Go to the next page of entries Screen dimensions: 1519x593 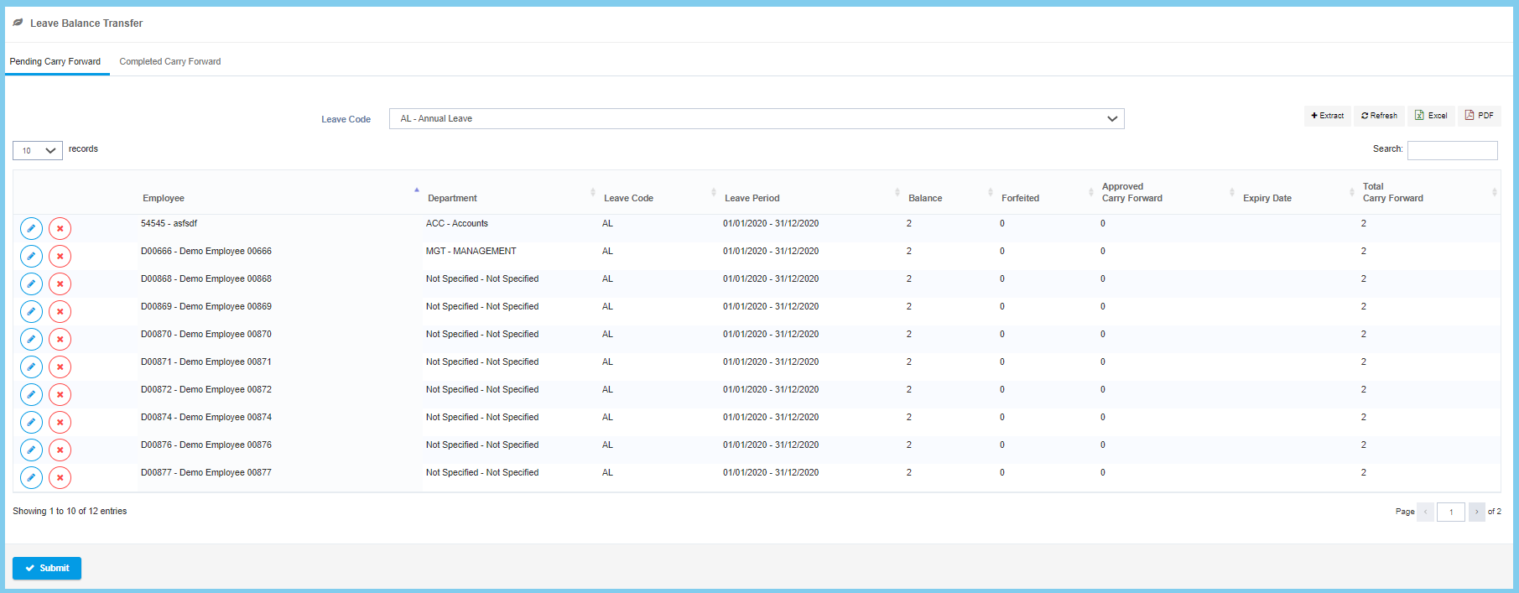[x=1476, y=512]
